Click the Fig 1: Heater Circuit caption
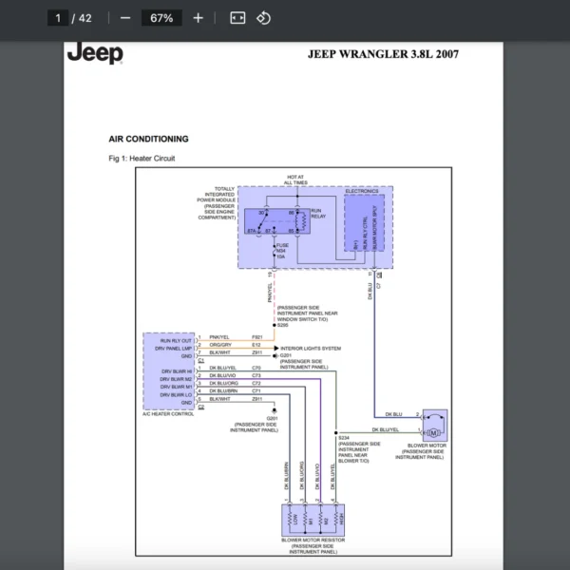Image resolution: width=570 pixels, height=570 pixels. coord(142,159)
